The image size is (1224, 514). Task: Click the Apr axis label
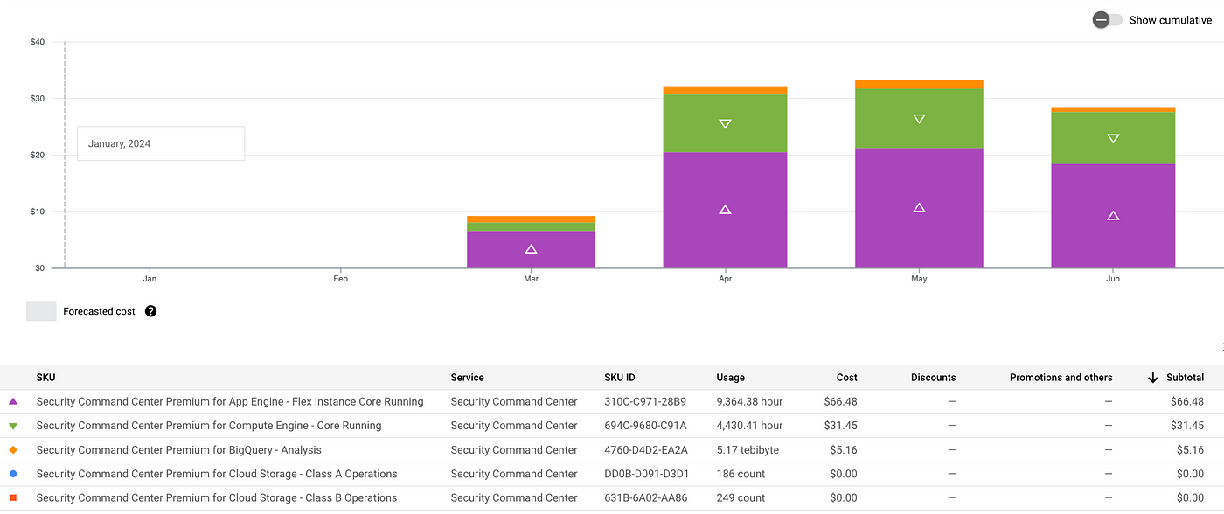click(x=725, y=279)
